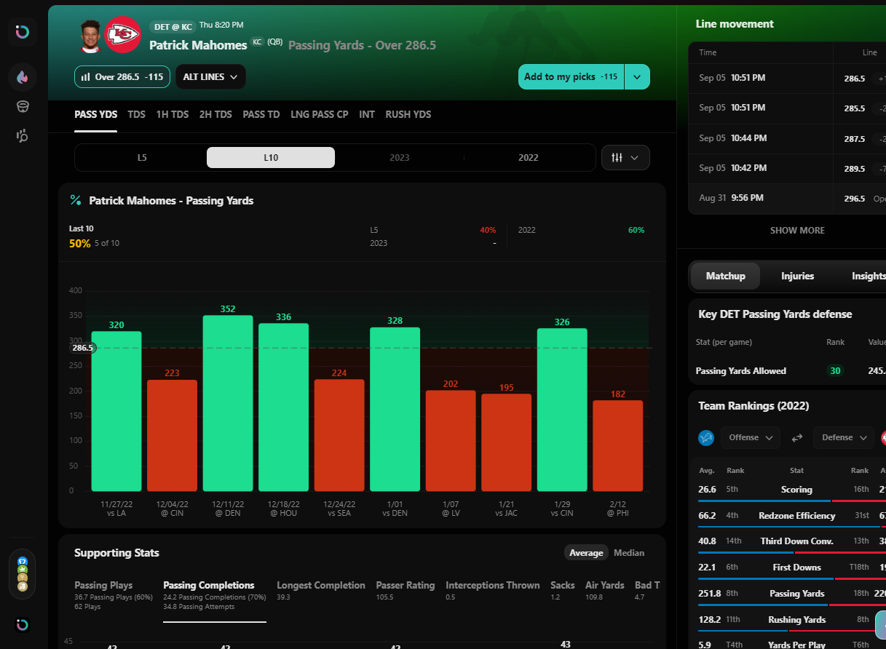Open the Defense dropdown in Team Rankings
Viewport: 886px width, 649px height.
(844, 437)
